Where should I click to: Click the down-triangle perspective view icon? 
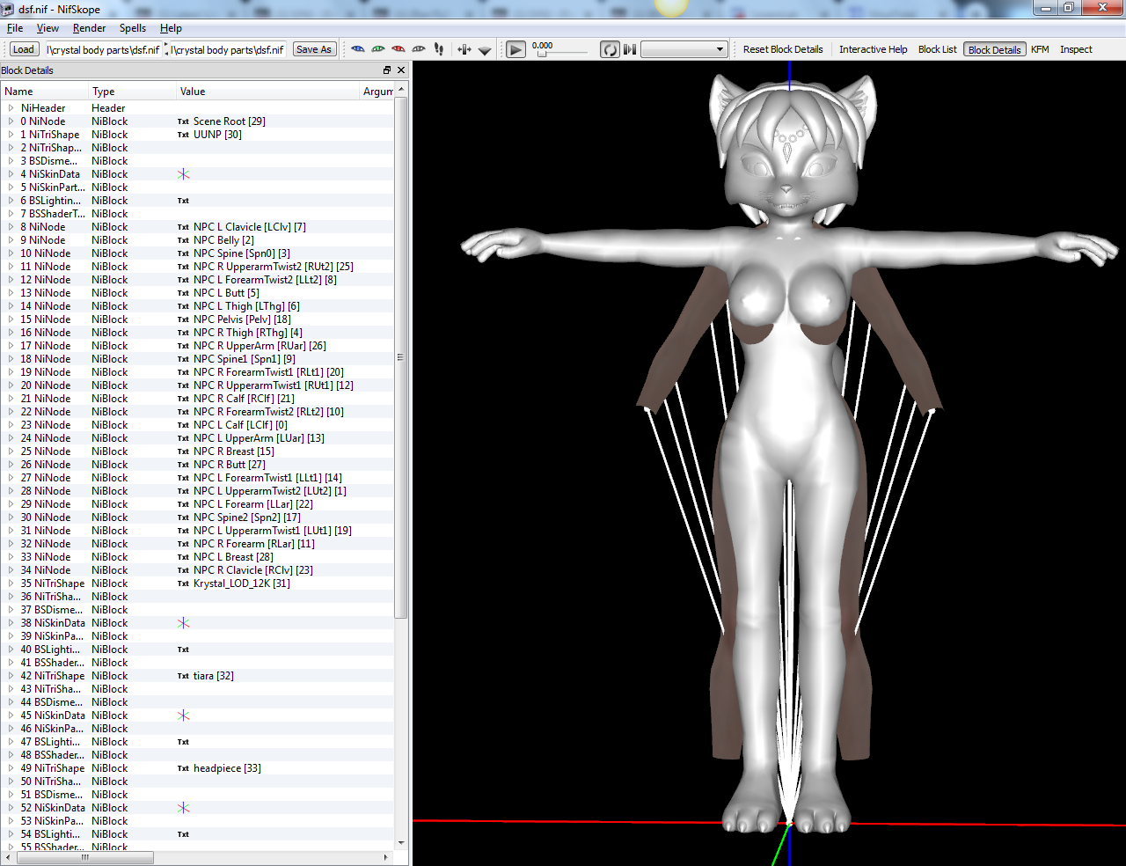485,50
